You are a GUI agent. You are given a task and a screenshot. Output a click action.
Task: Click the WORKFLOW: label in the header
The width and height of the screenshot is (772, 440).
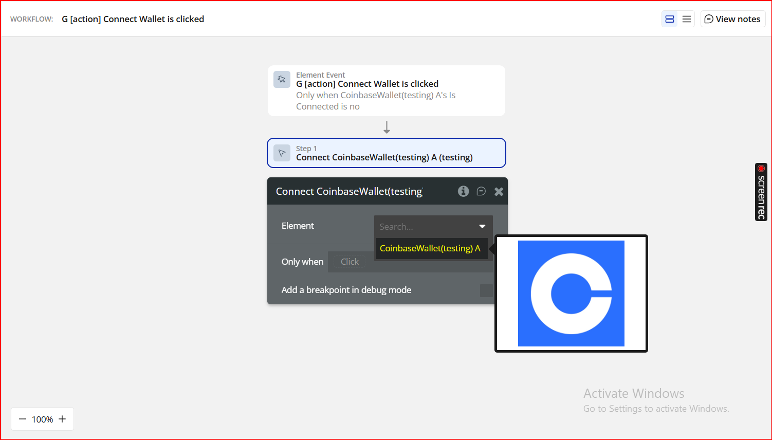coord(32,19)
